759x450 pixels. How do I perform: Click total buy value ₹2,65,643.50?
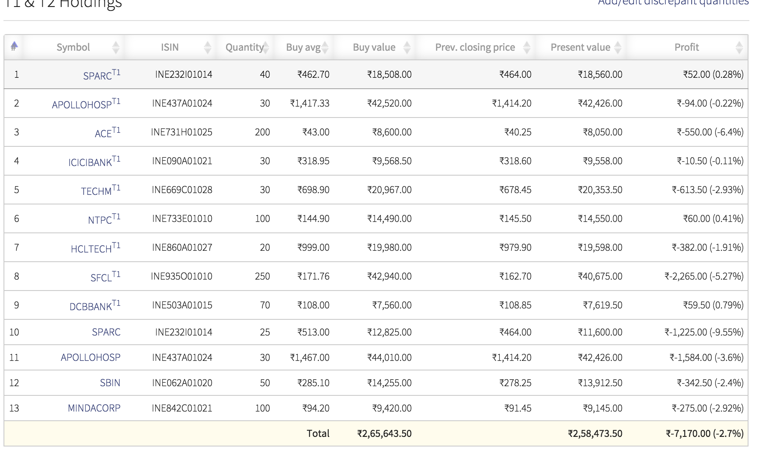[384, 433]
